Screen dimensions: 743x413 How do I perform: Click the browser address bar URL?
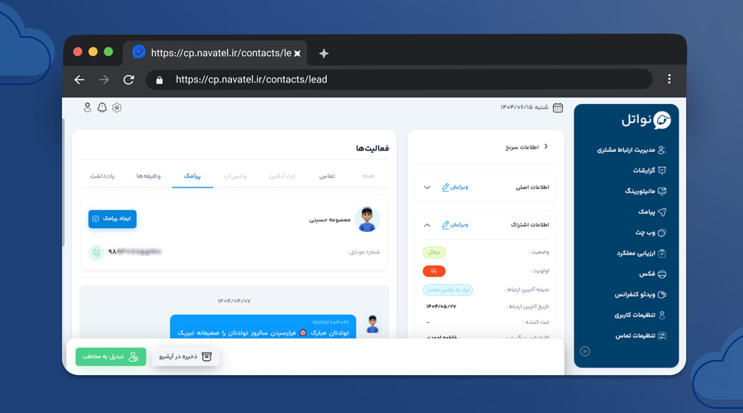point(252,80)
